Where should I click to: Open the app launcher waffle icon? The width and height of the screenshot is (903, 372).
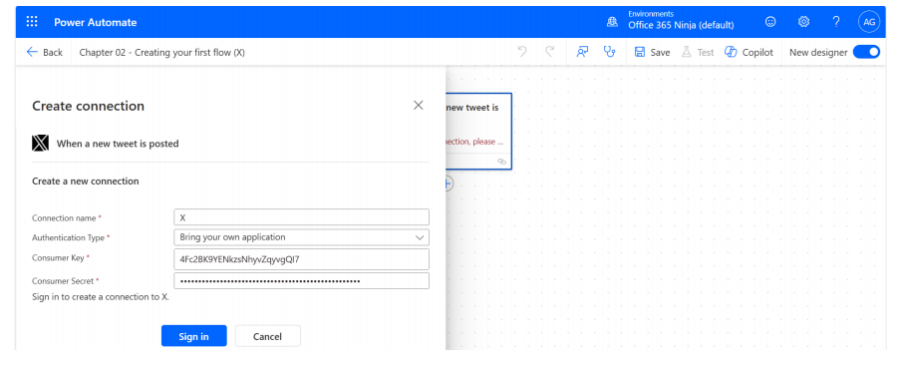32,22
